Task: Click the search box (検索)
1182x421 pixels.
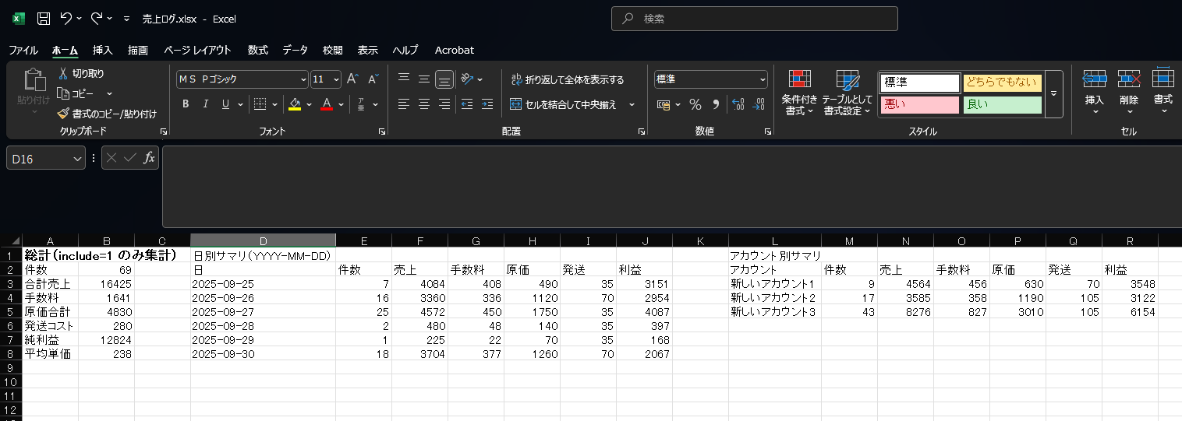Action: point(755,19)
